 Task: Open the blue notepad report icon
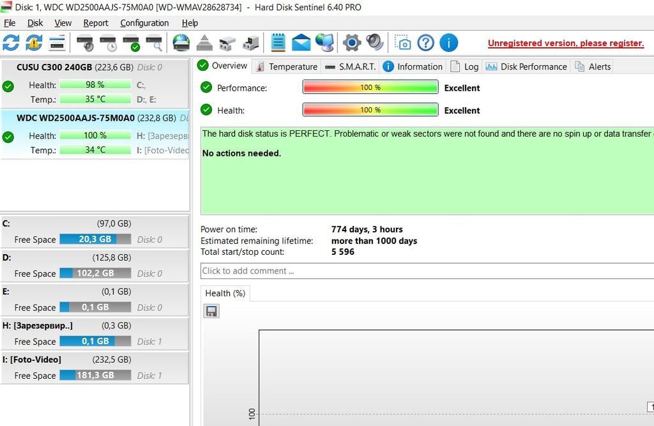pyautogui.click(x=278, y=43)
